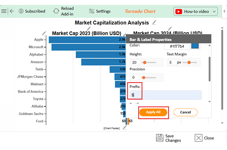Click chart area scroll up arrow
The width and height of the screenshot is (227, 150).
(x=222, y=28)
